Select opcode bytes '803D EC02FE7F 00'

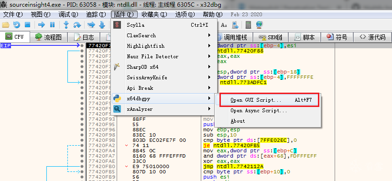[x=159, y=140]
